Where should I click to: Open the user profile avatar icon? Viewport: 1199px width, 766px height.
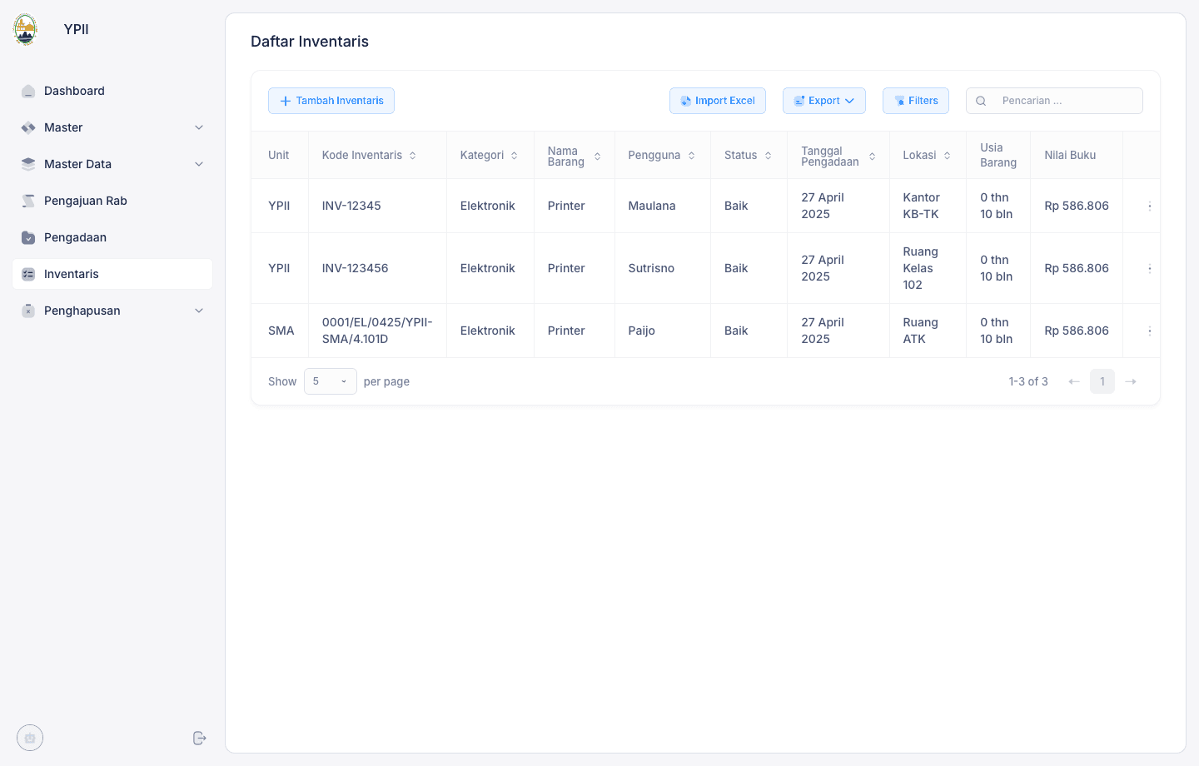click(x=30, y=738)
